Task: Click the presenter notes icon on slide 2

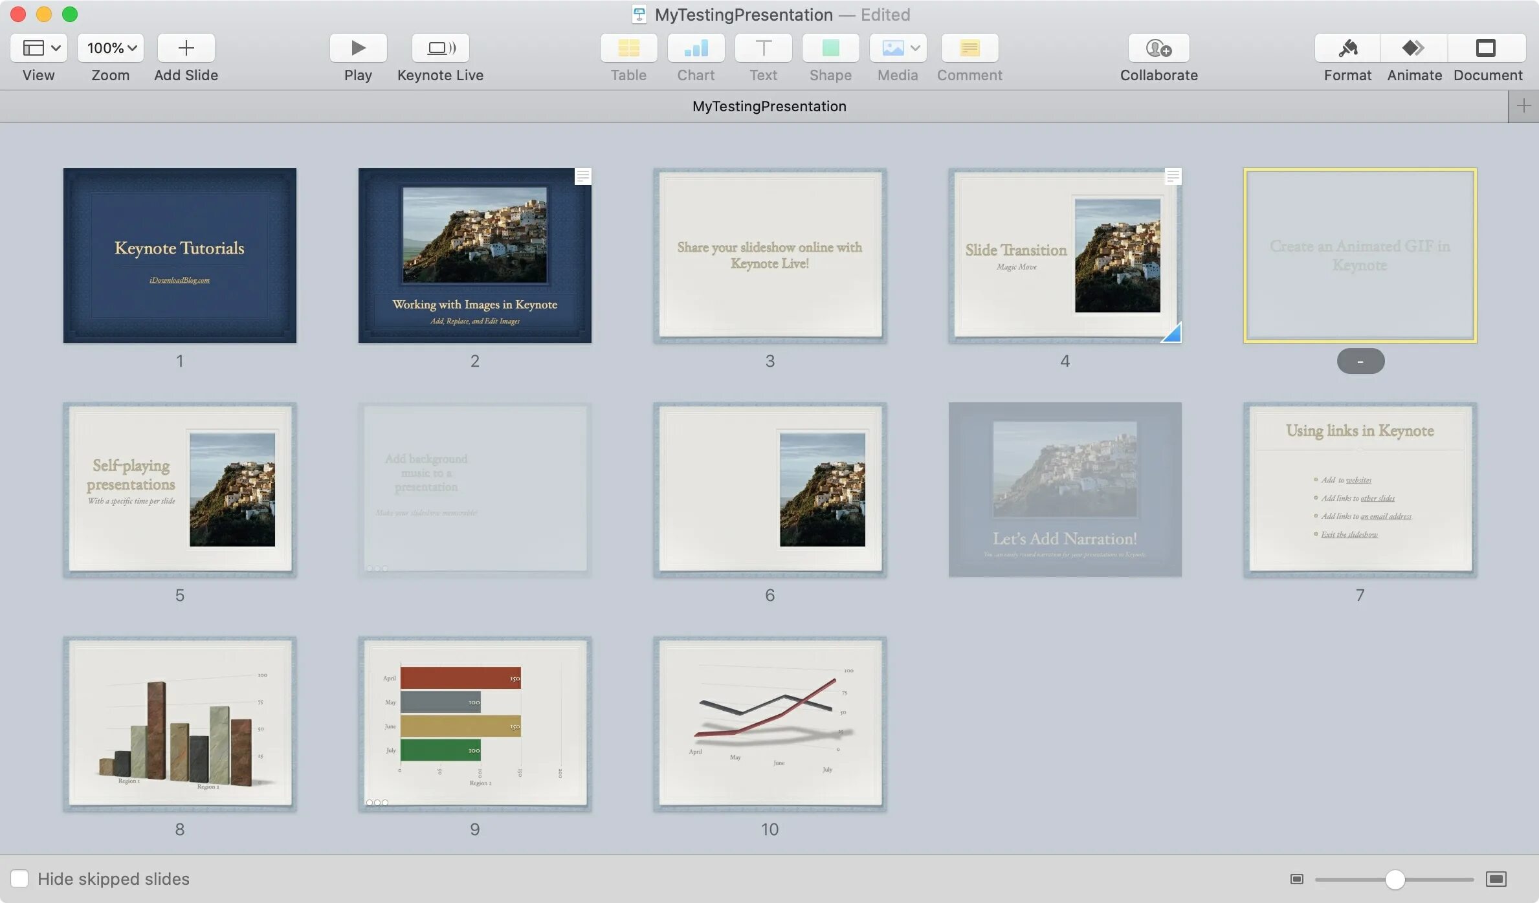Action: point(582,176)
